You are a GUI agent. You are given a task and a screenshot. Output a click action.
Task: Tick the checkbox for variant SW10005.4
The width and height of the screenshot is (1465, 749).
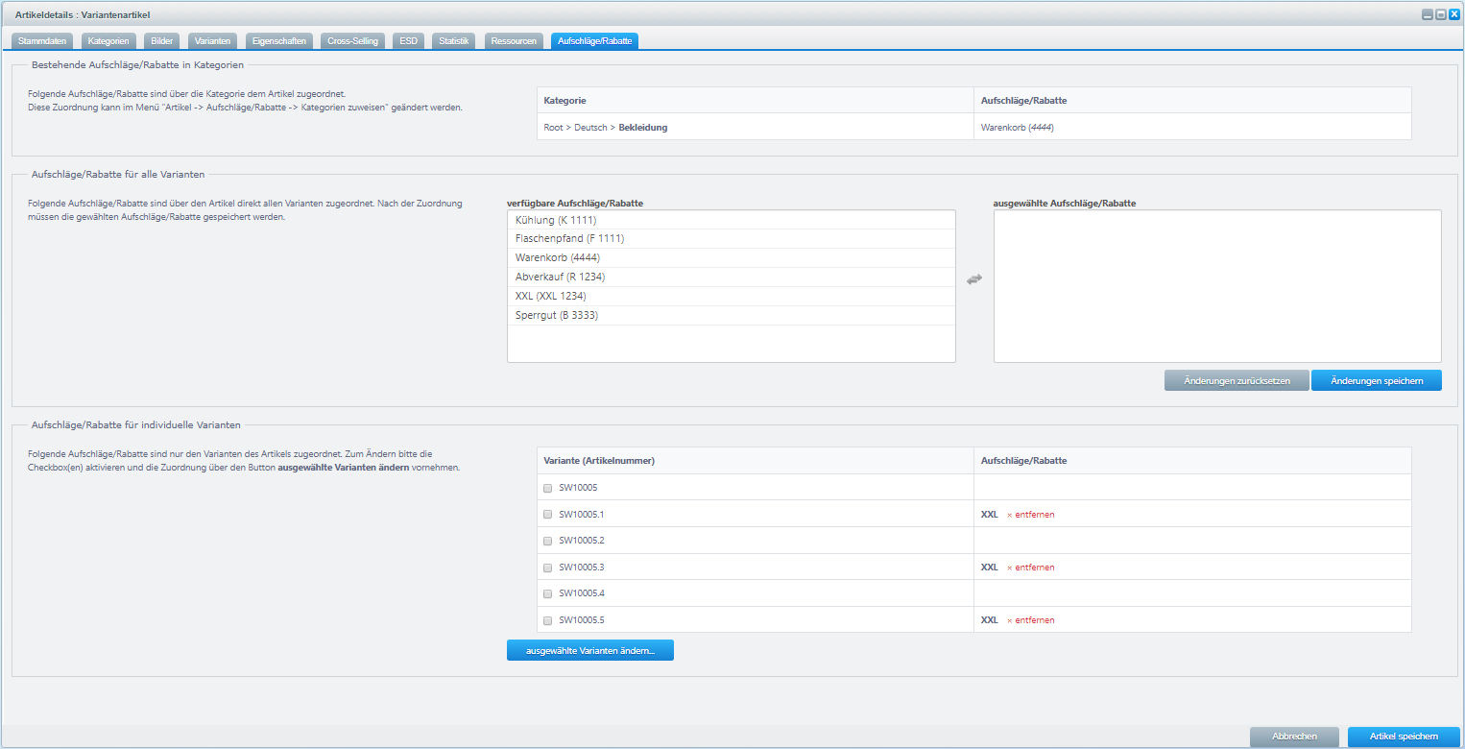(x=548, y=593)
